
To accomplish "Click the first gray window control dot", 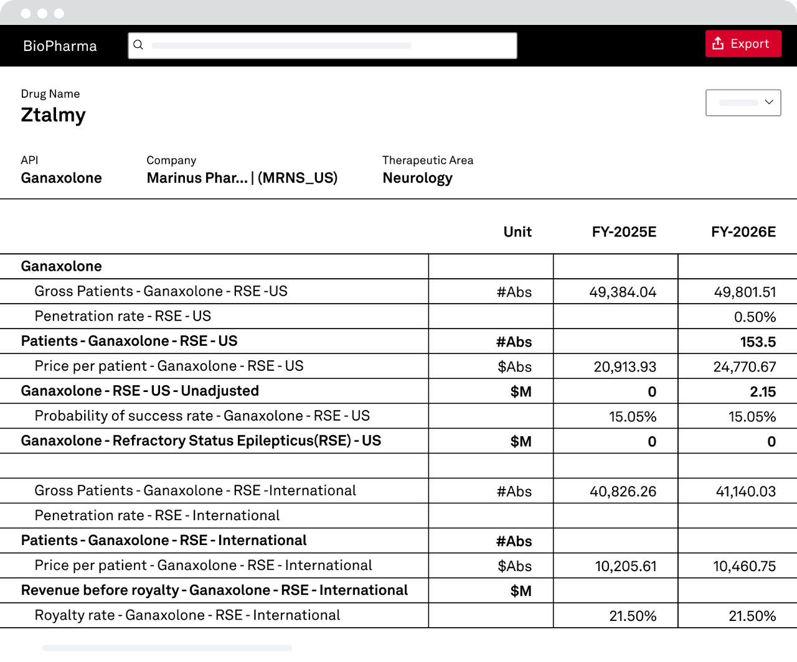I will 26,13.
